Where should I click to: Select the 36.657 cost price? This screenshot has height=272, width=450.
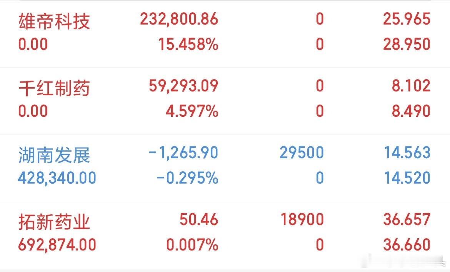(x=407, y=219)
